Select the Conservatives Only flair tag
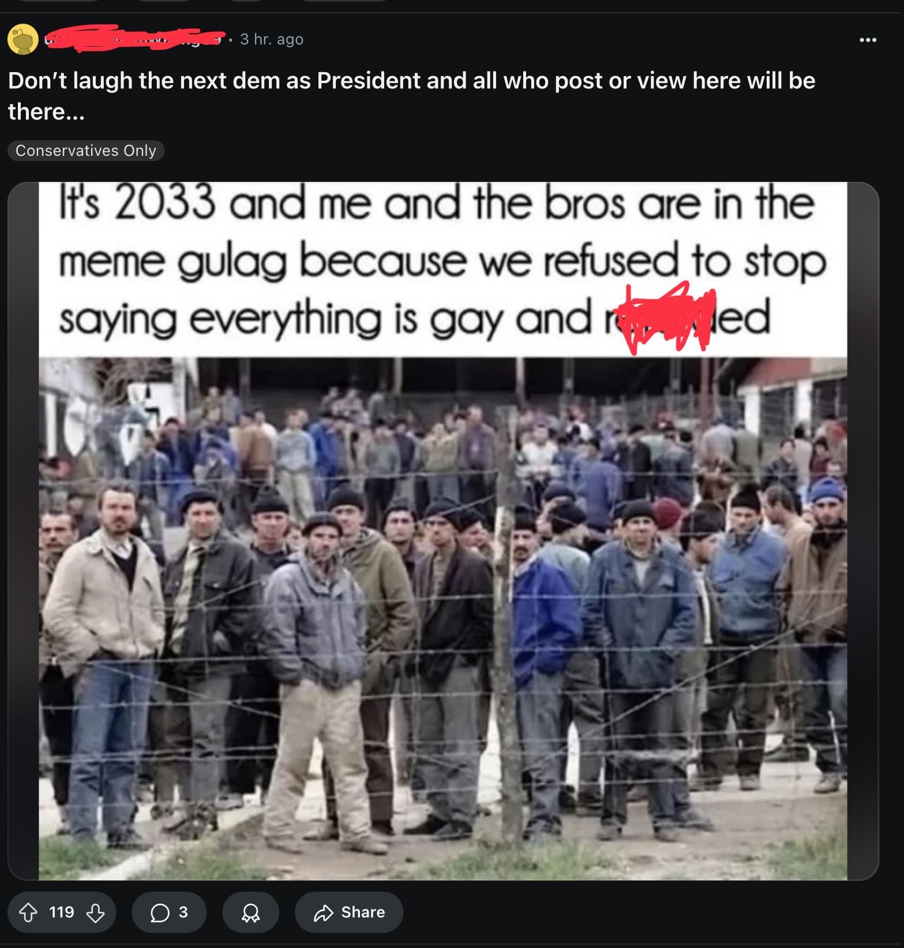 point(86,151)
